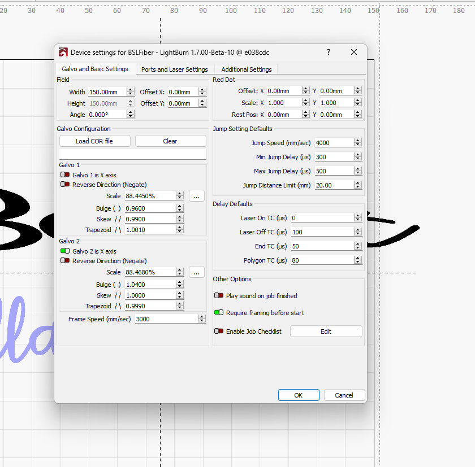Select the Galvo and Basic Settings tab
Image resolution: width=475 pixels, height=467 pixels.
pos(95,69)
